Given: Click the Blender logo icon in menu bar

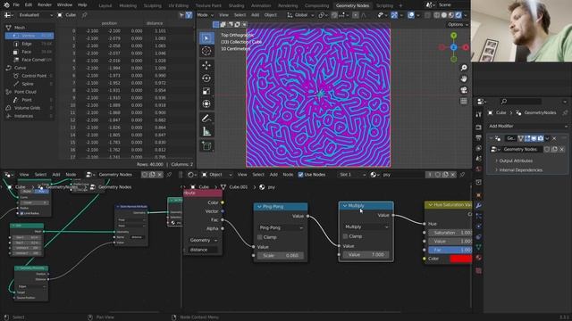Looking at the screenshot, I should click(x=6, y=5).
